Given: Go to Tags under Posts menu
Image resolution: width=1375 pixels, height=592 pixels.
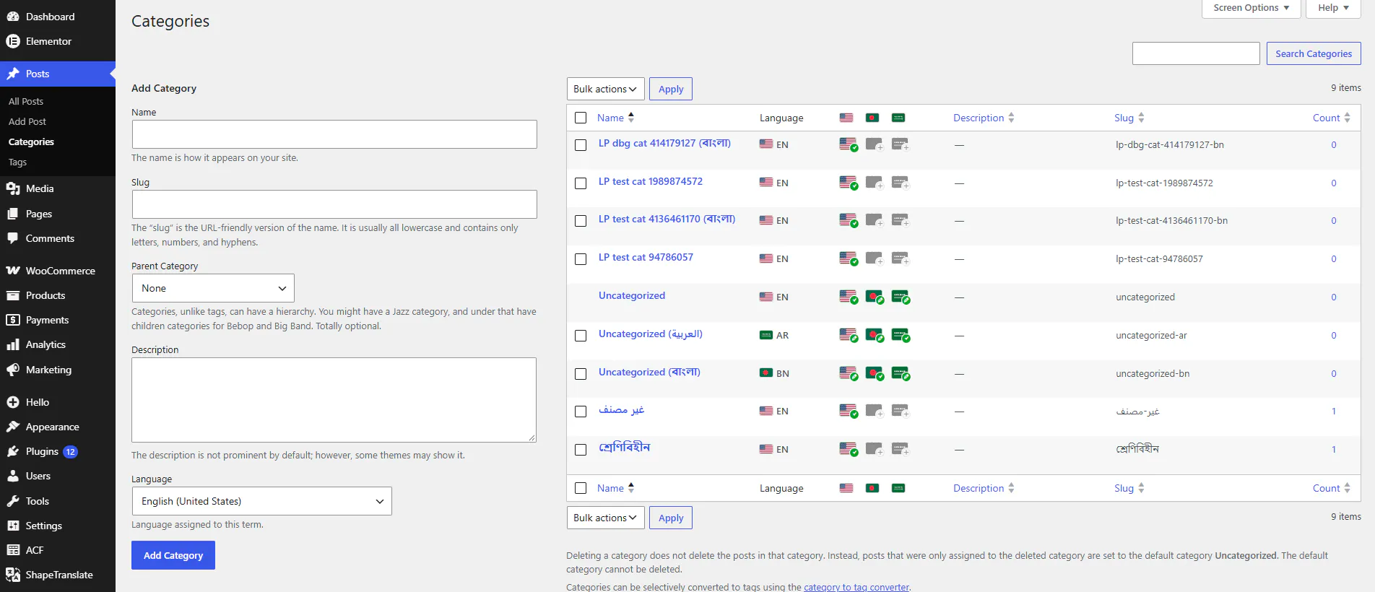Looking at the screenshot, I should 17,162.
